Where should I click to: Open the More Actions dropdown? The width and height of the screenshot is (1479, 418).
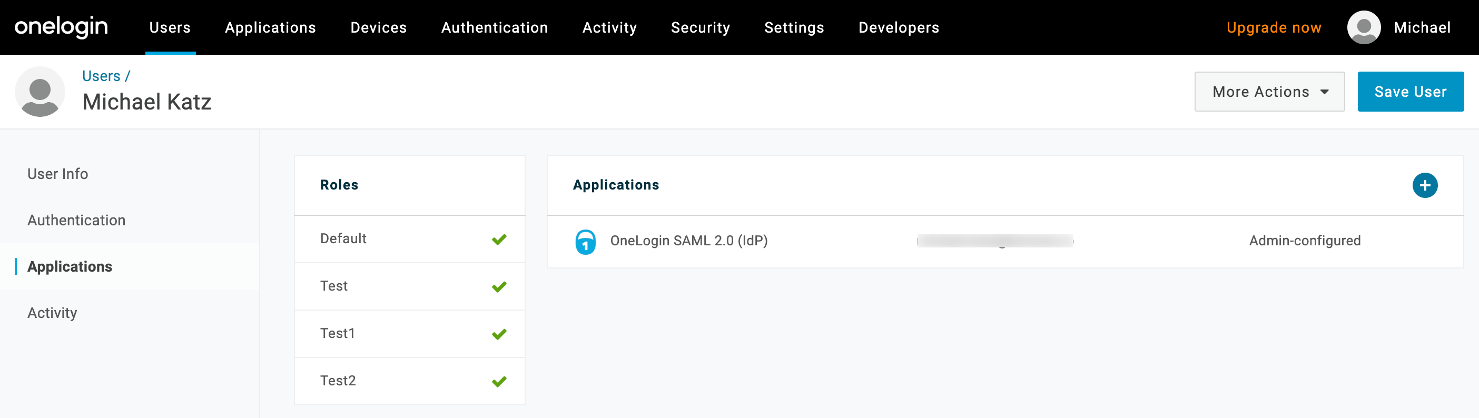[1269, 92]
